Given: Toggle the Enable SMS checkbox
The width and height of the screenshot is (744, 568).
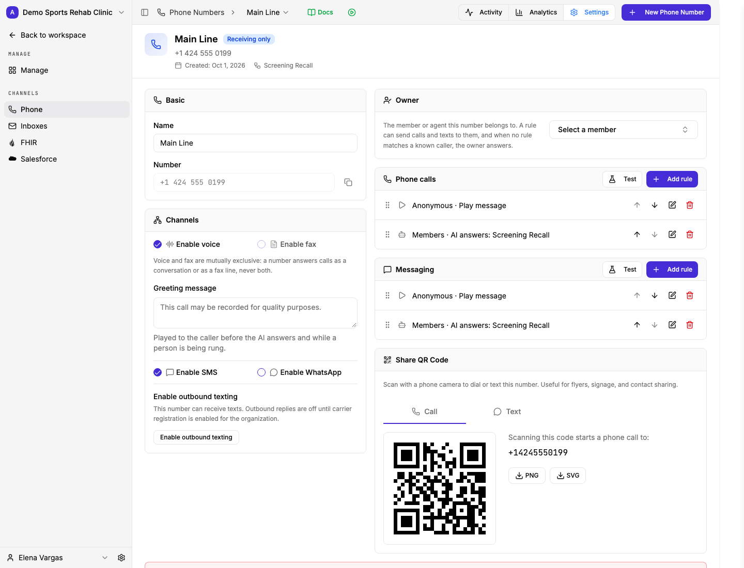Looking at the screenshot, I should 158,372.
